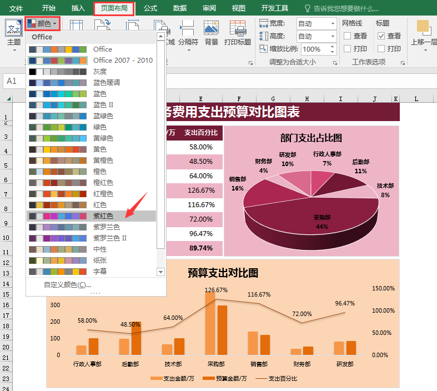Select the 蓝色暖调 color scheme
Viewport: 437px width, 391px height.
(x=91, y=83)
